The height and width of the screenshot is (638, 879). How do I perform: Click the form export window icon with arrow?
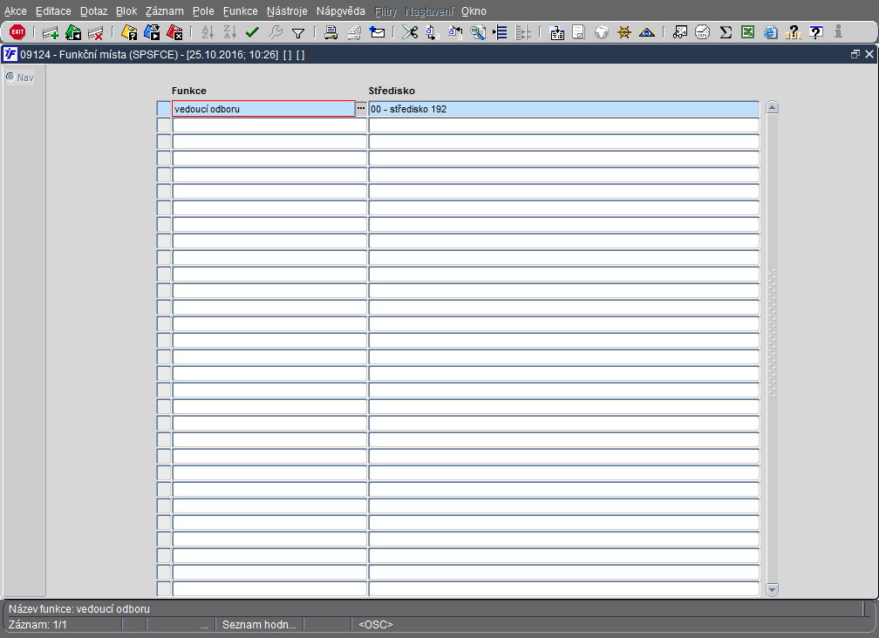coord(556,32)
